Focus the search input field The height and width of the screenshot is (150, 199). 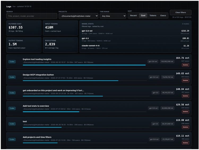32,16
